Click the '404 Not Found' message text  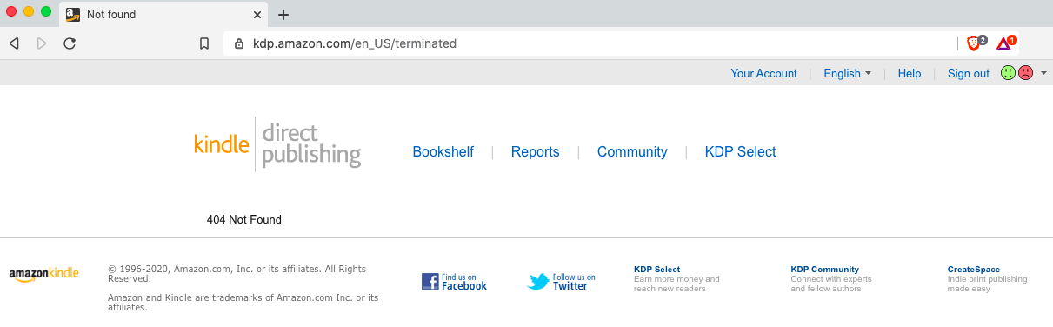(x=244, y=219)
